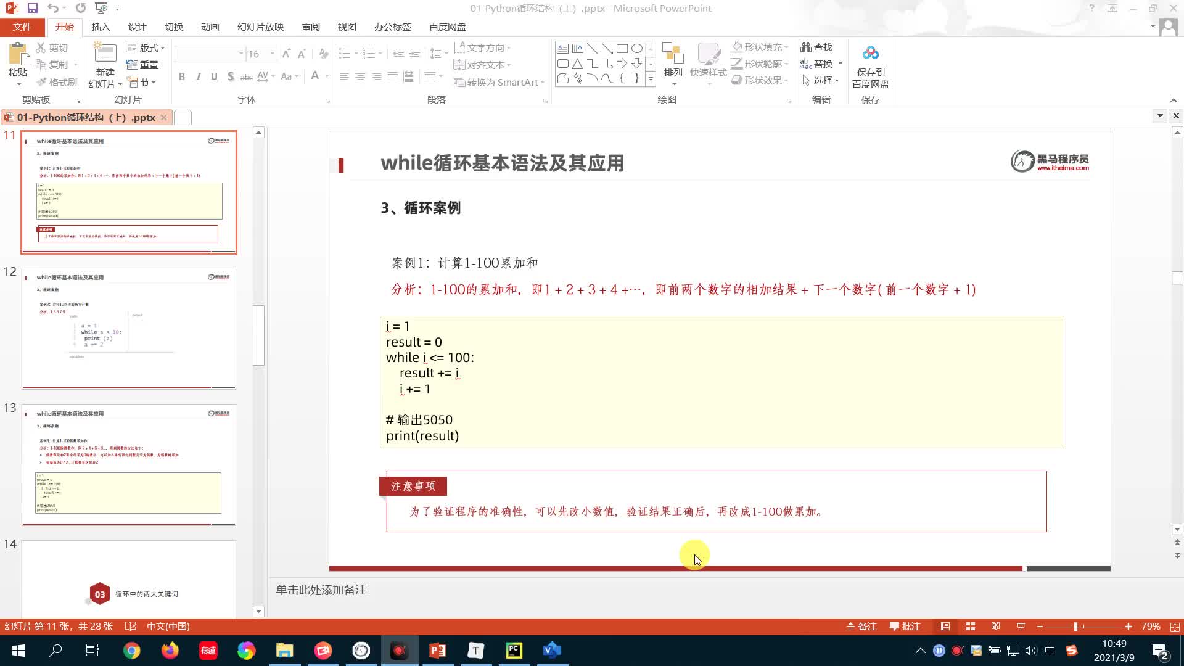The width and height of the screenshot is (1184, 666).
Task: Open the font name combo box dropdown
Action: tap(240, 54)
